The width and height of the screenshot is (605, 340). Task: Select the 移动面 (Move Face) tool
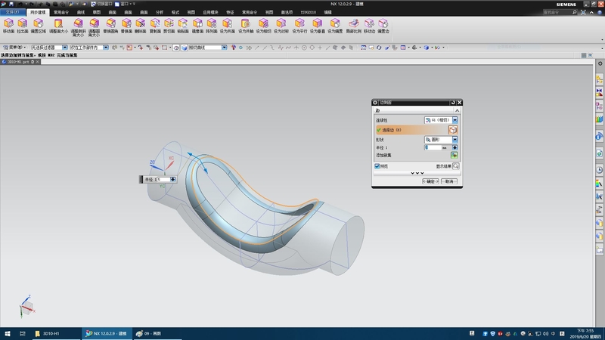click(8, 25)
